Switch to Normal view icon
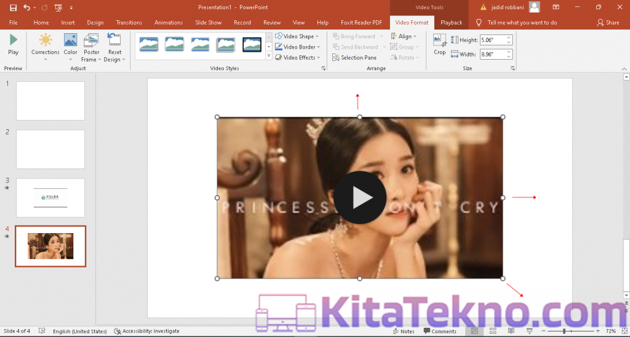The width and height of the screenshot is (630, 337). pos(474,331)
